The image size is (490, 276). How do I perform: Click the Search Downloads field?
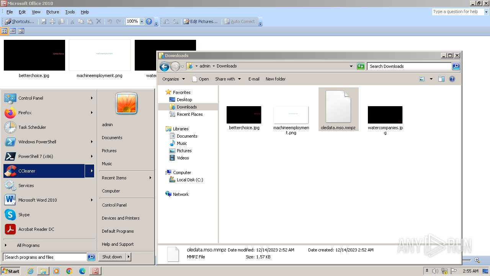[409, 66]
